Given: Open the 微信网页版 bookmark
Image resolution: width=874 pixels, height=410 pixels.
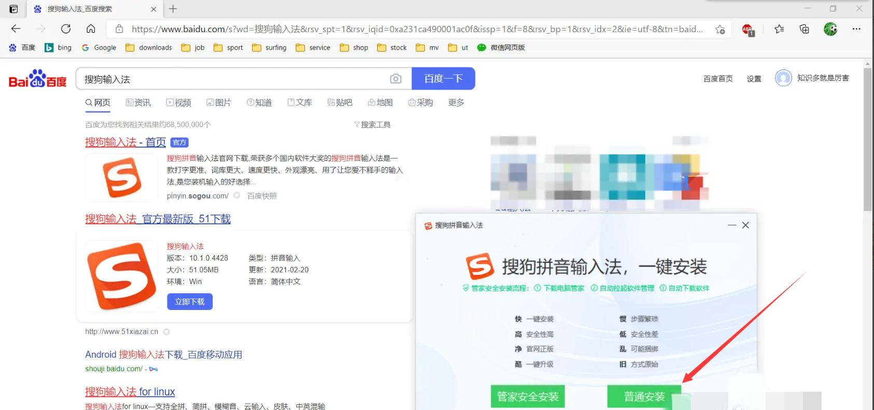Looking at the screenshot, I should tap(501, 48).
